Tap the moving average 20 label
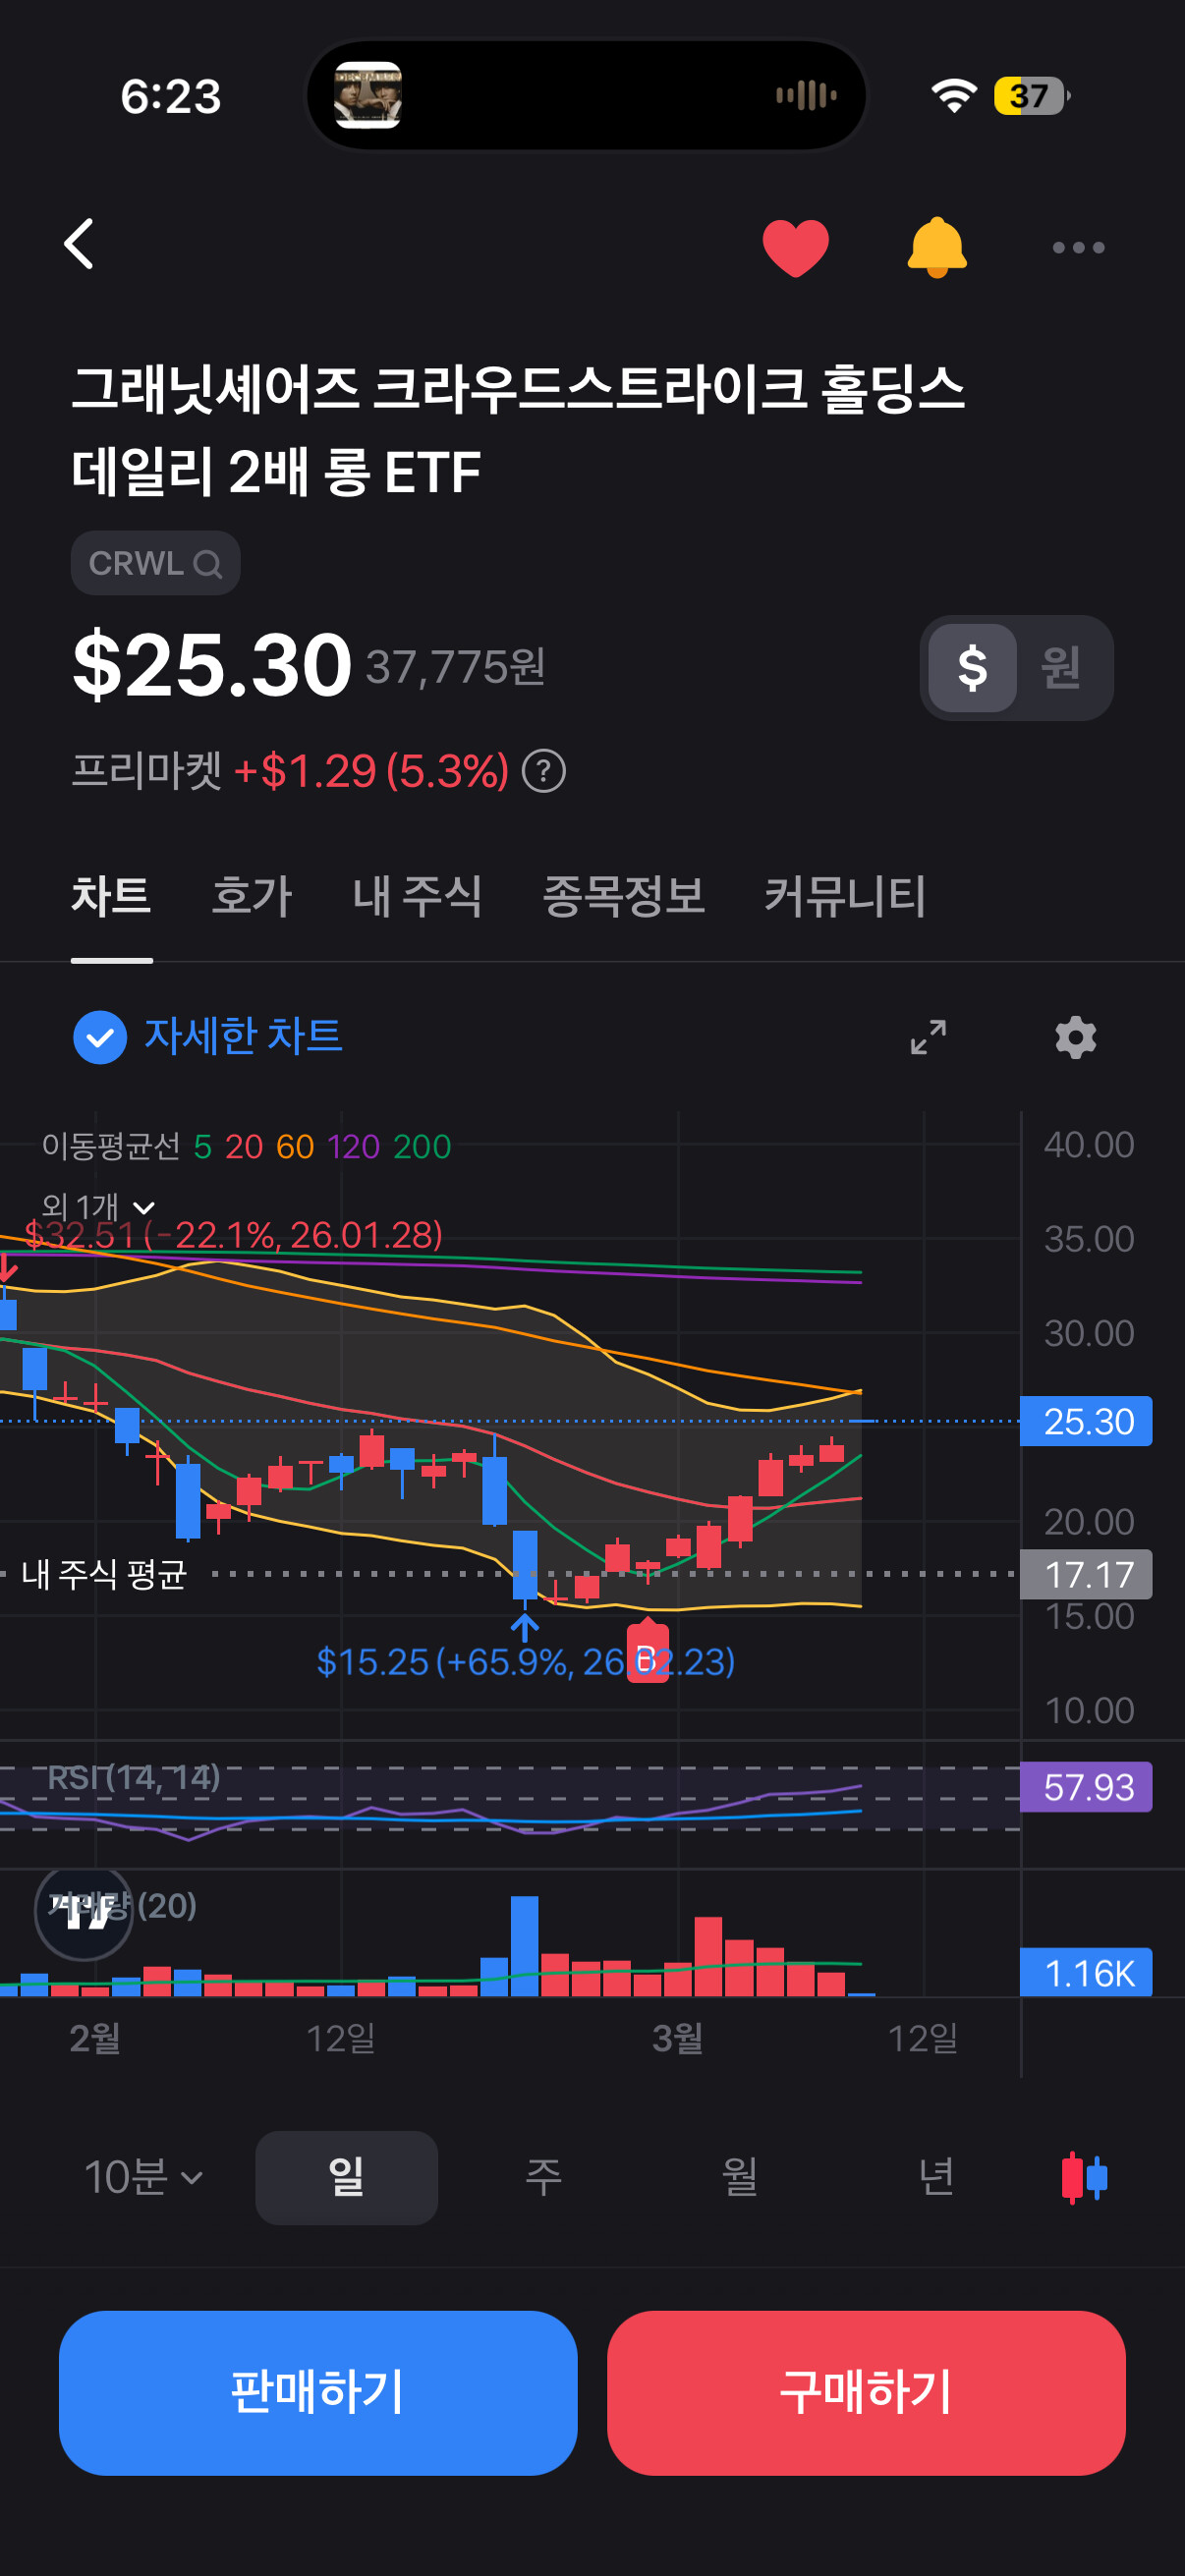The height and width of the screenshot is (2576, 1185). [244, 1146]
